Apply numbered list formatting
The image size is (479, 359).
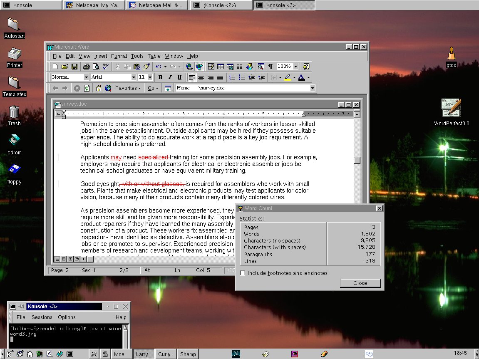coord(232,77)
